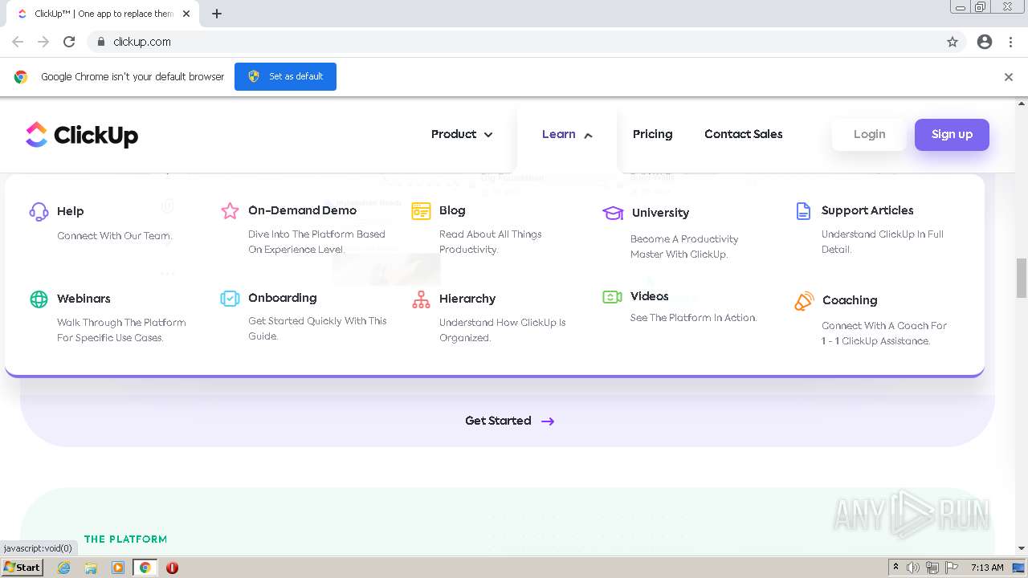The height and width of the screenshot is (578, 1028).
Task: Open the file explorer taskbar icon
Action: point(91,568)
